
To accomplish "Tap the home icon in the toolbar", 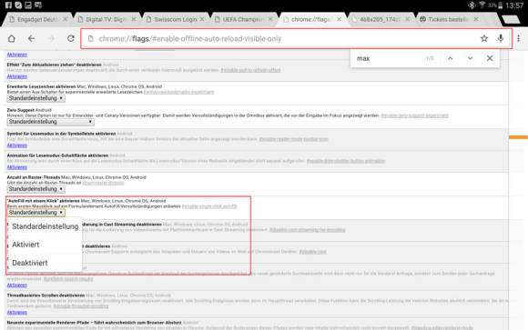I will pyautogui.click(x=12, y=39).
